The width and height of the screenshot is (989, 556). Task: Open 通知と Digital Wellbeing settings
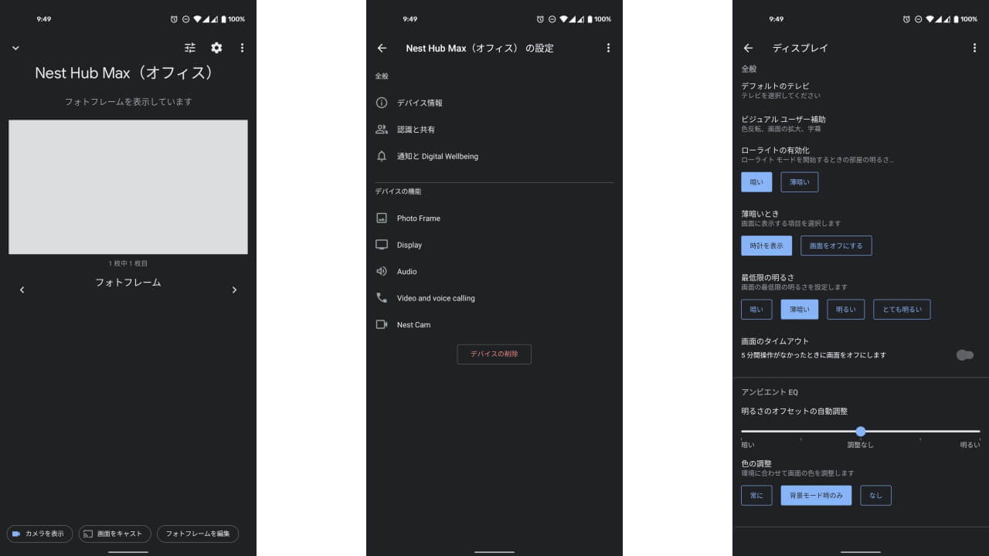[x=437, y=156]
